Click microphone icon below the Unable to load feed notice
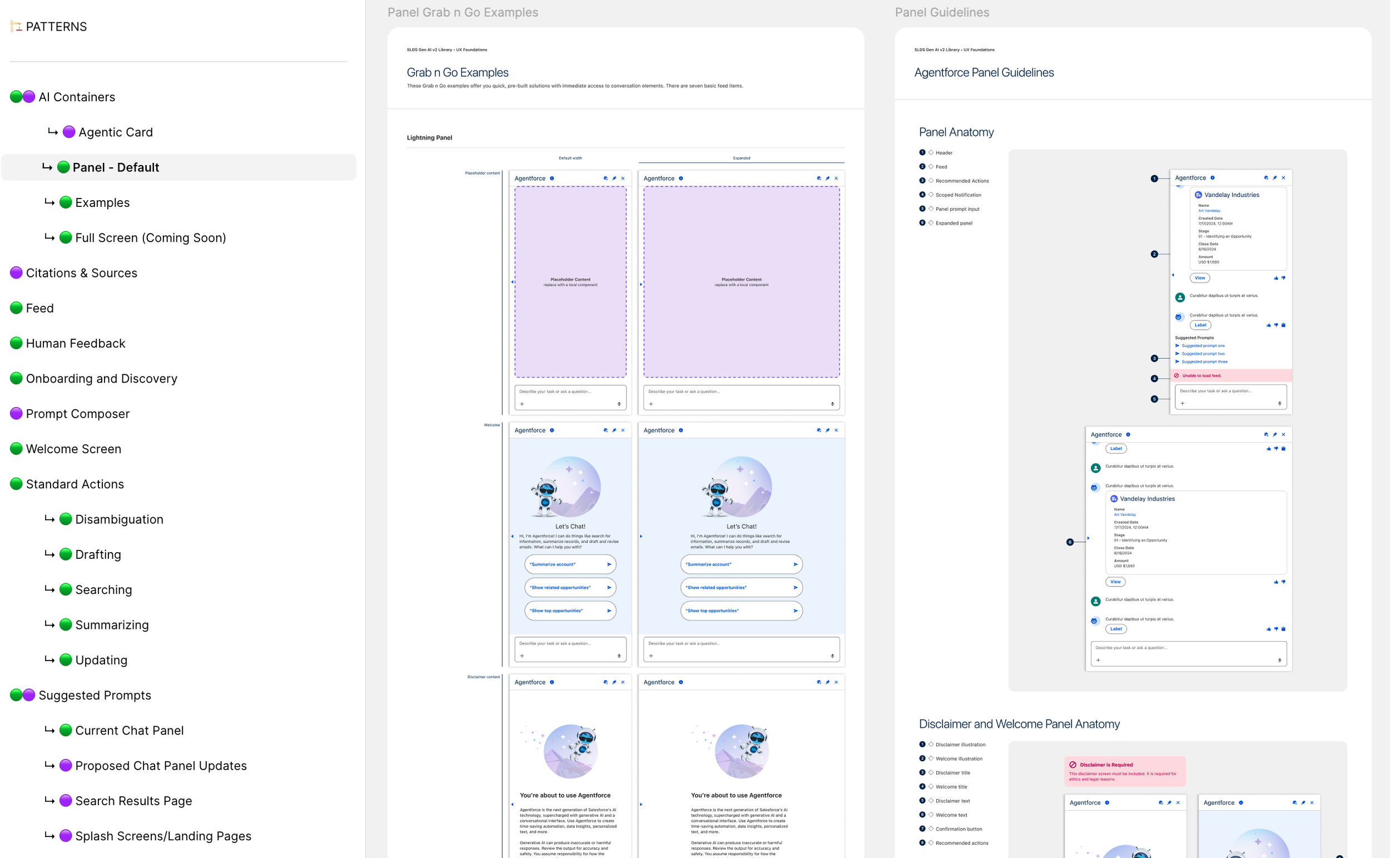 (1279, 404)
